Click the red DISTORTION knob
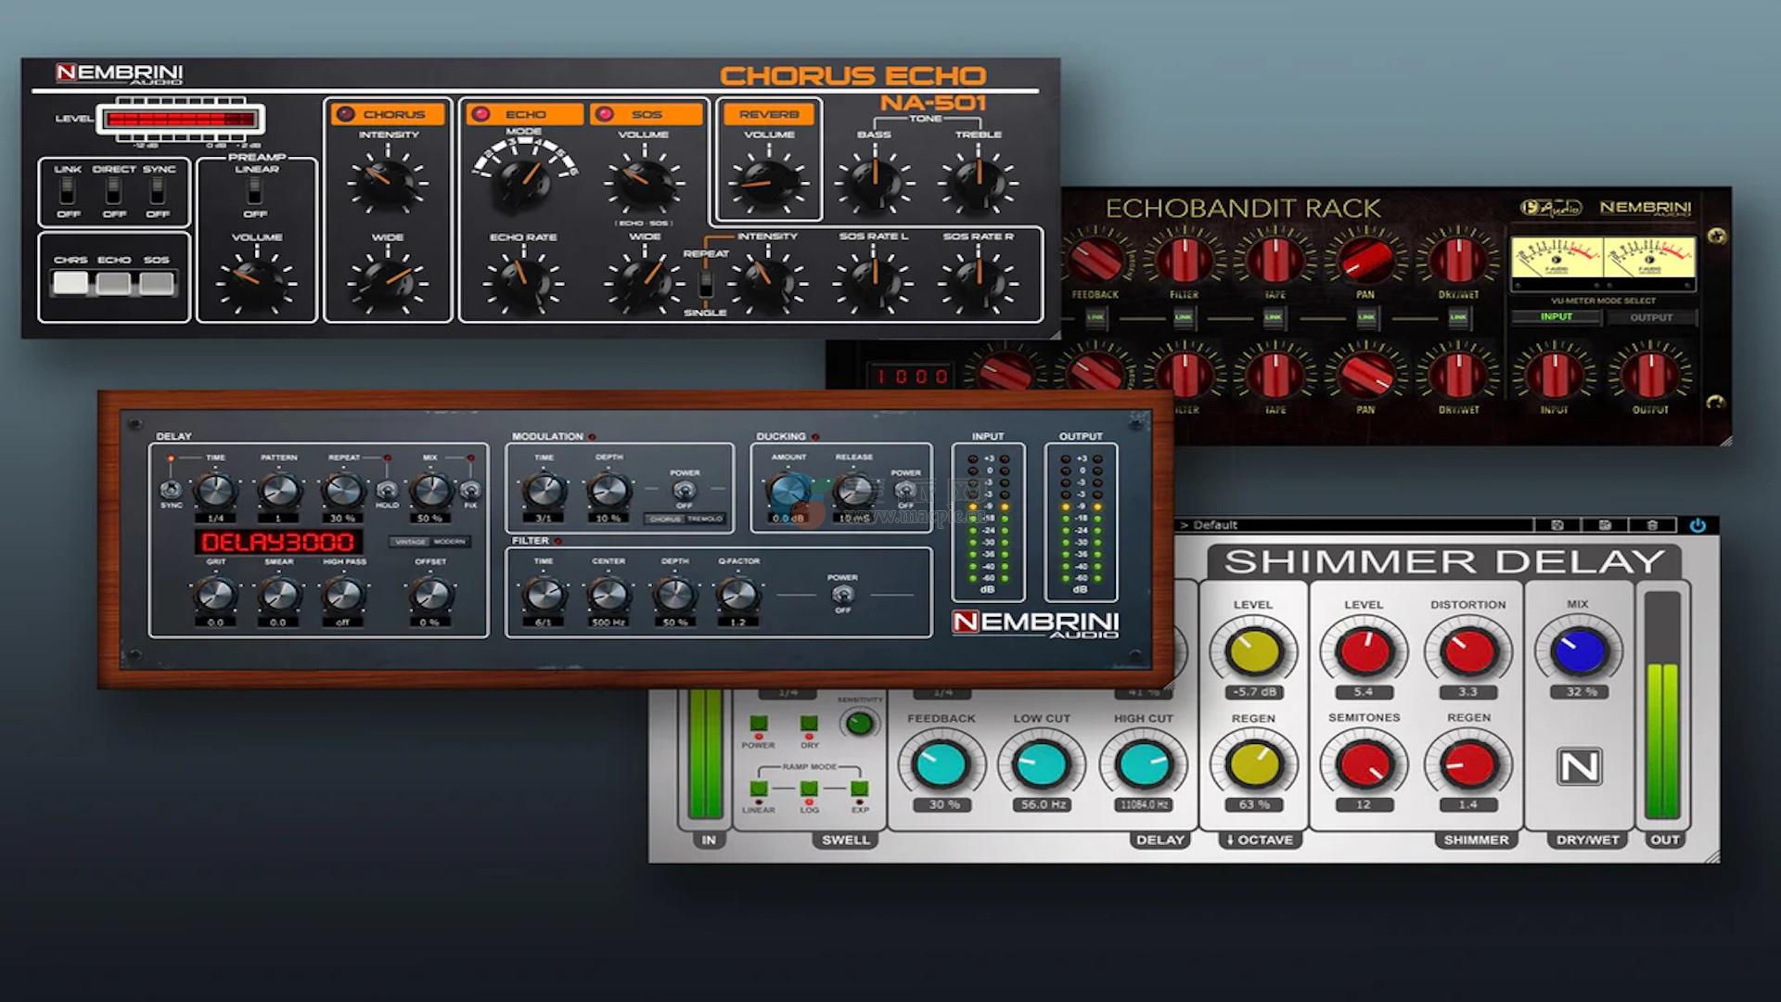 [1467, 651]
